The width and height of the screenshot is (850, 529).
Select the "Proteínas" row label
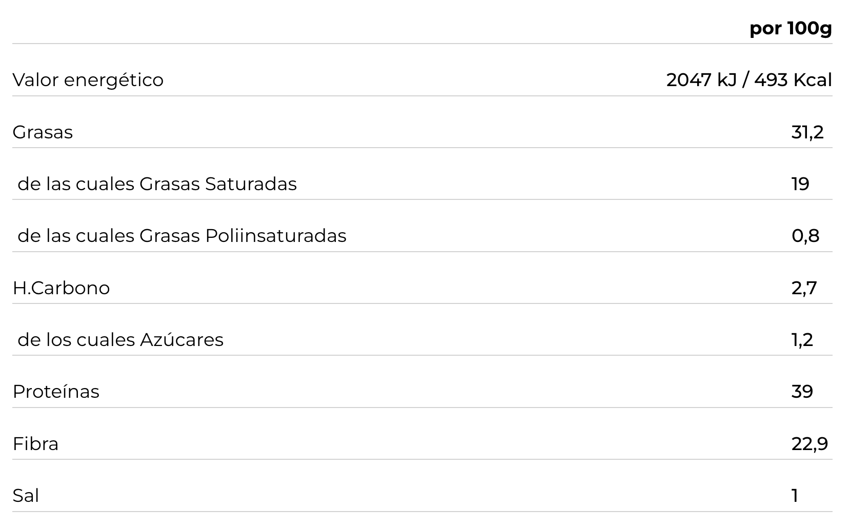[x=56, y=392]
